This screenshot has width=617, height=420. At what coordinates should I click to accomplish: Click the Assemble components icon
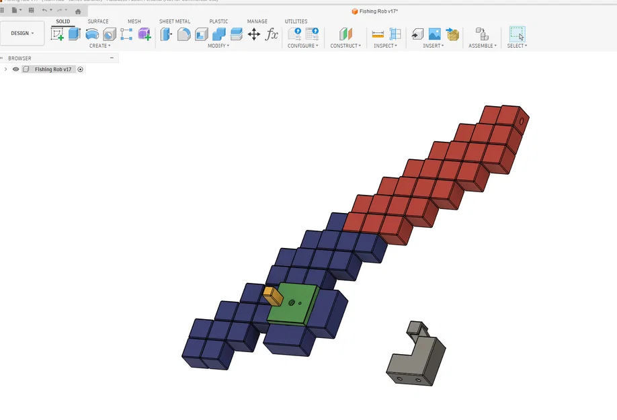(482, 34)
